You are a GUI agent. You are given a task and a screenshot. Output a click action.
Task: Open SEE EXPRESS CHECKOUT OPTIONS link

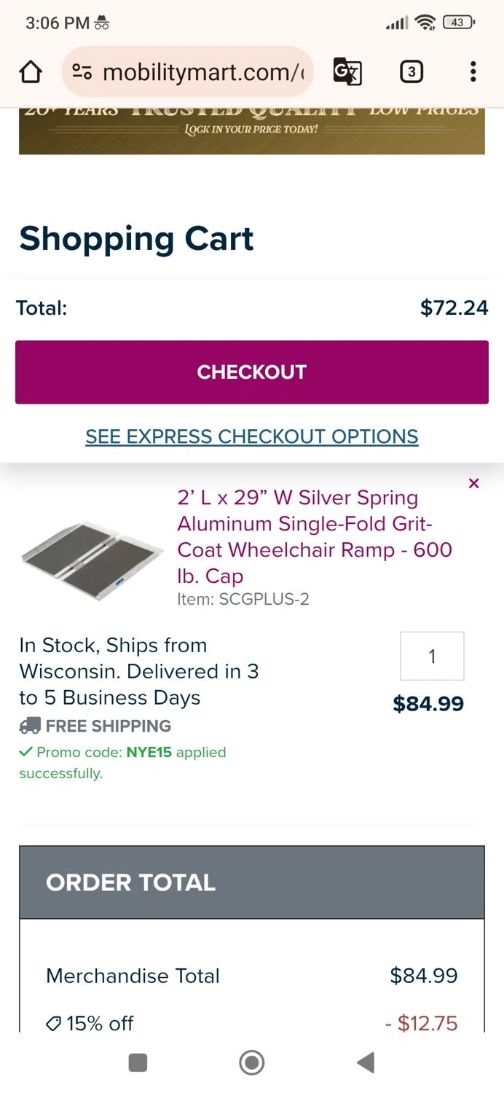point(252,436)
